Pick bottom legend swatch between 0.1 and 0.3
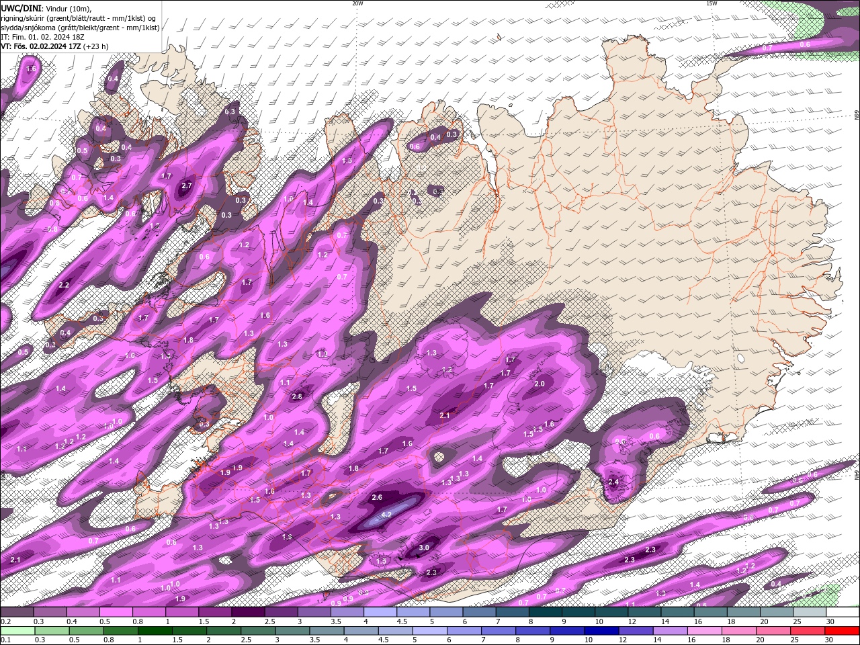Image resolution: width=860 pixels, height=645 pixels. (x=17, y=631)
